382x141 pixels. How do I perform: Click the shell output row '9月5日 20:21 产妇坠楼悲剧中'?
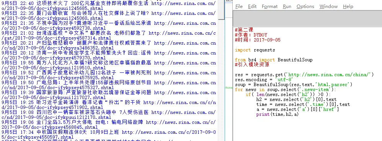[108, 43]
